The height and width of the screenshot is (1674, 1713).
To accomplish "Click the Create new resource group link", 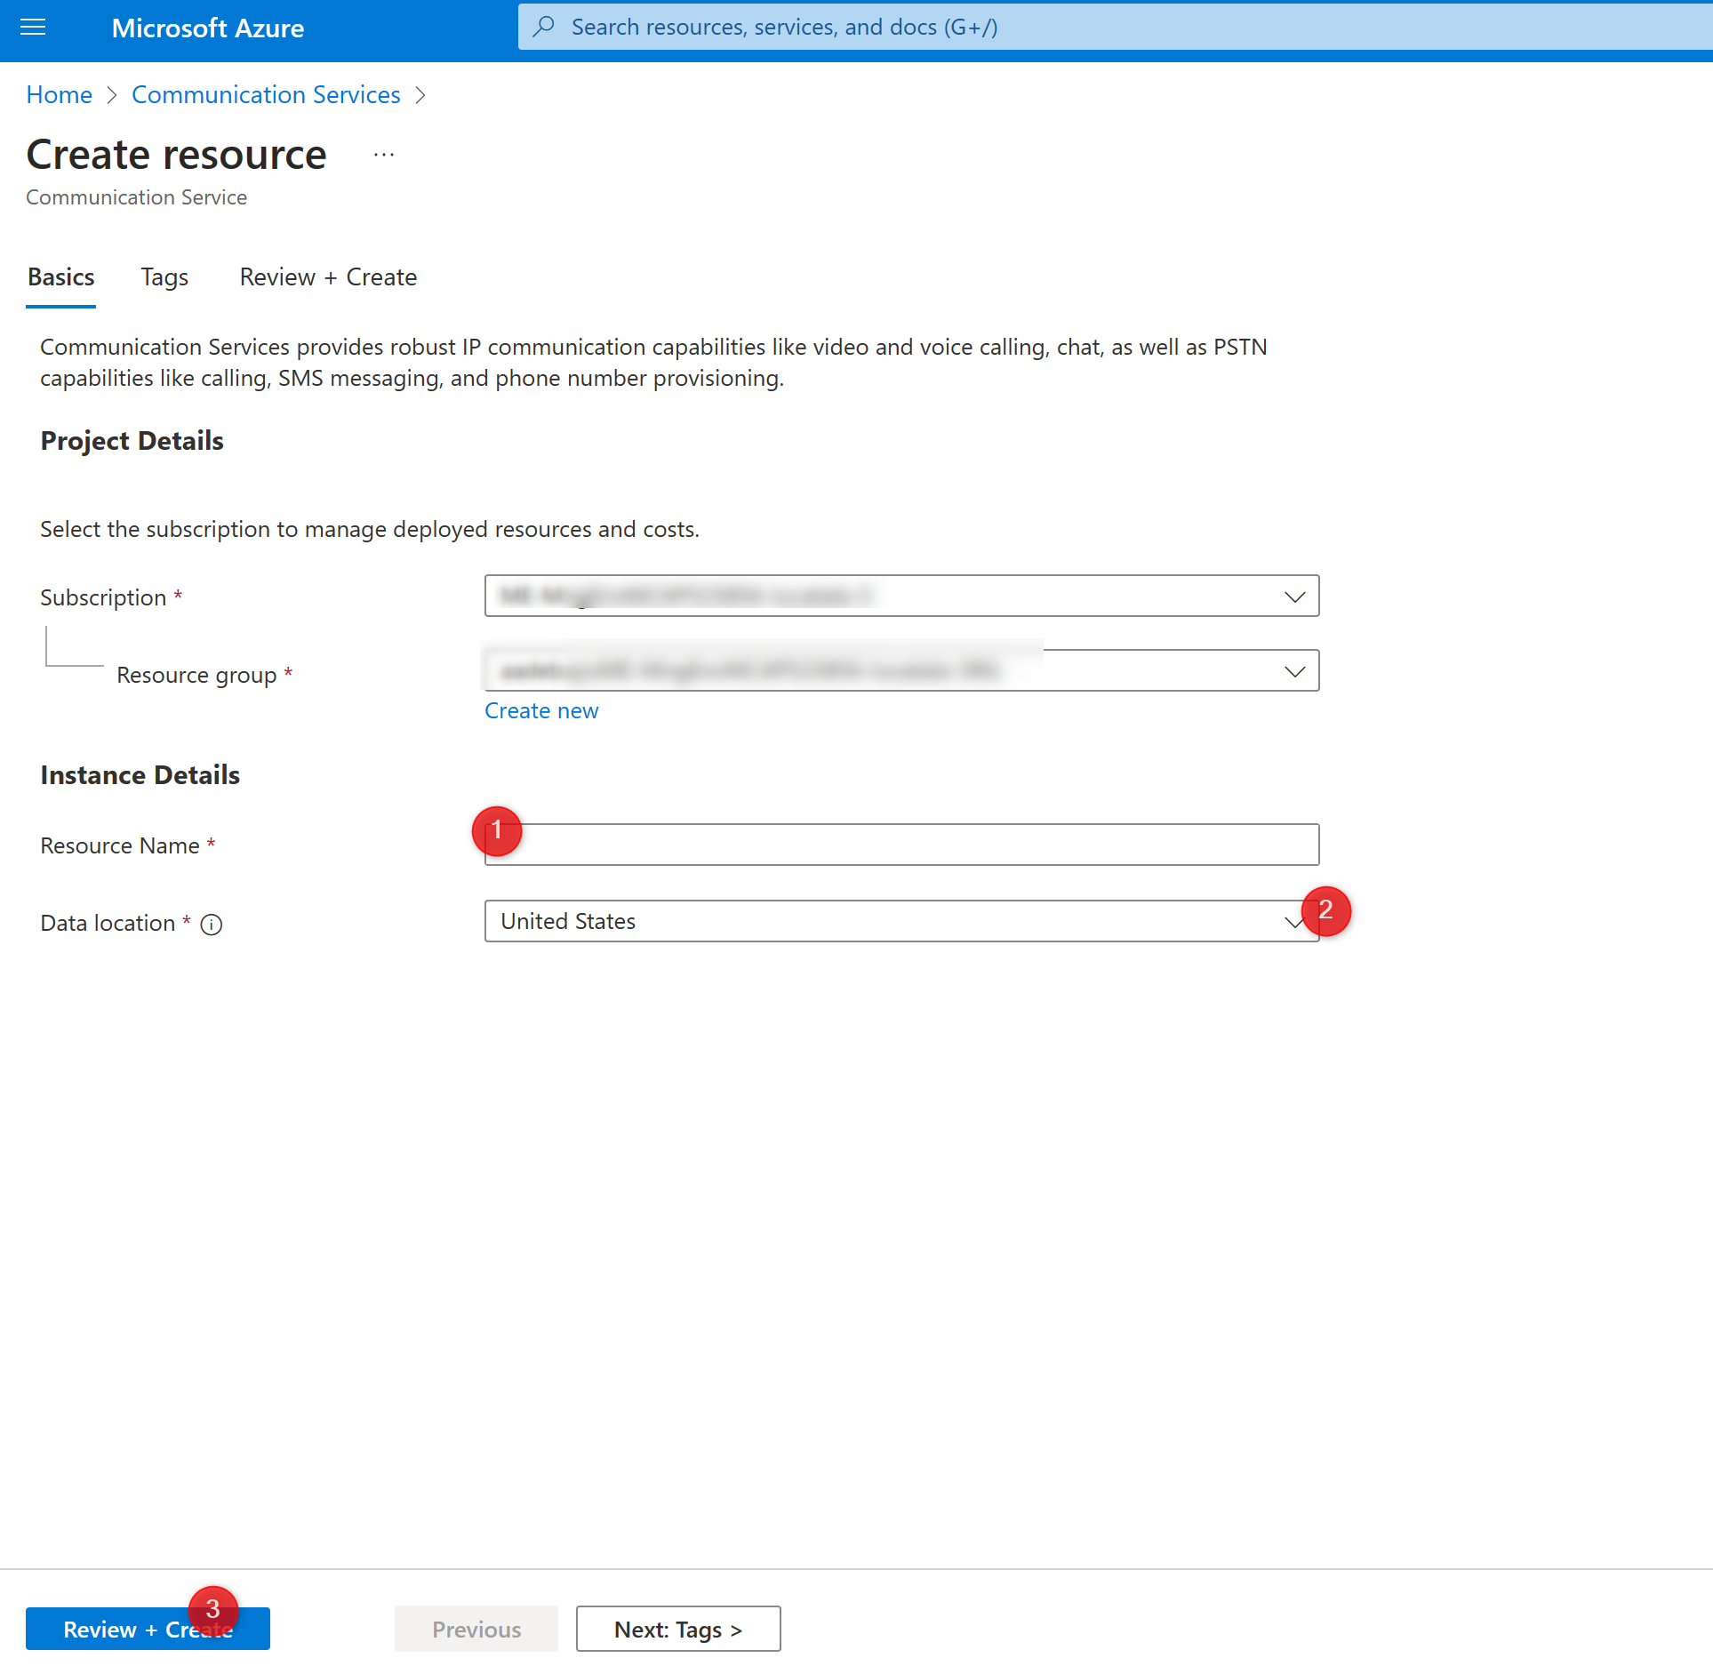I will (541, 711).
